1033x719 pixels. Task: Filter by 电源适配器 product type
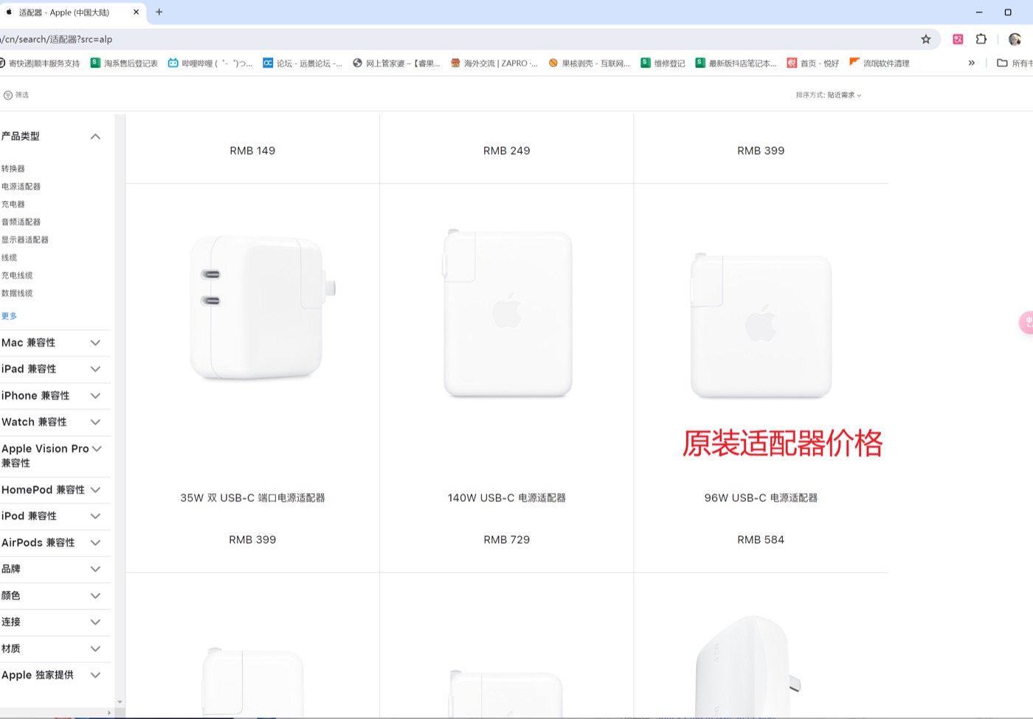[x=21, y=187]
